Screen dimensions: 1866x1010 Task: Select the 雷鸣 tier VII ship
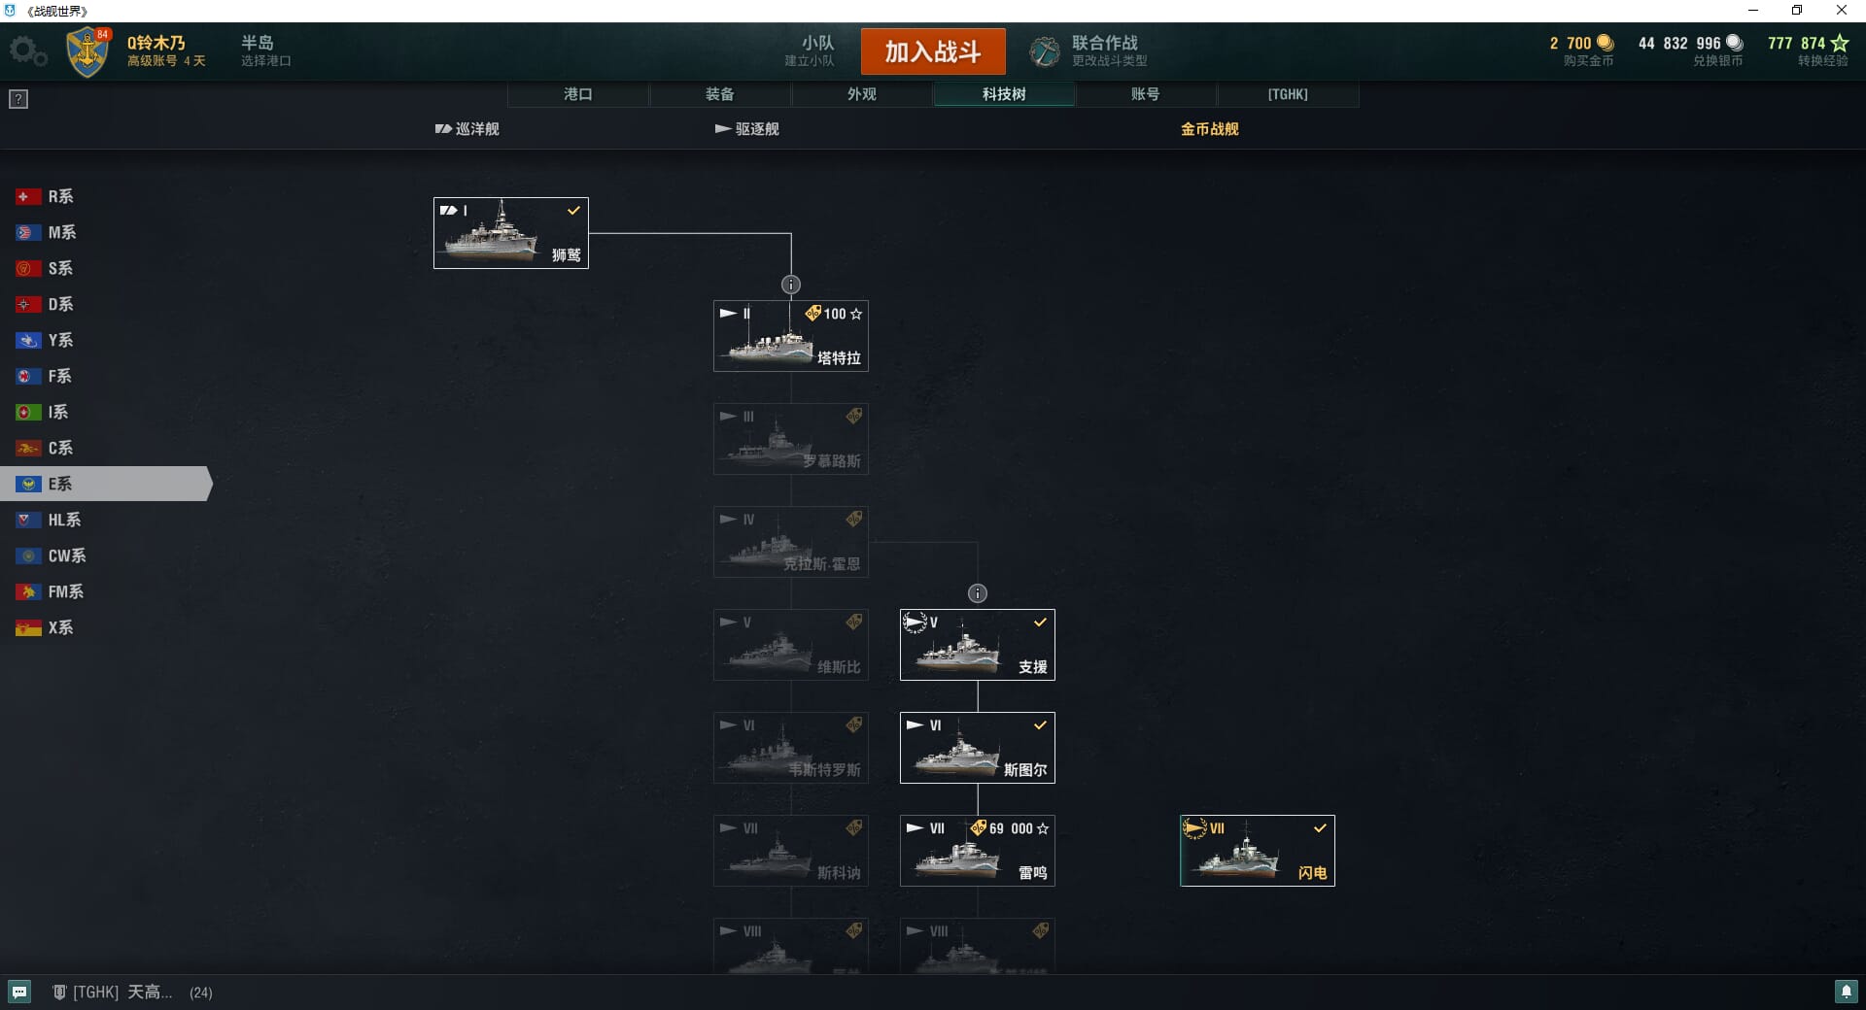978,851
